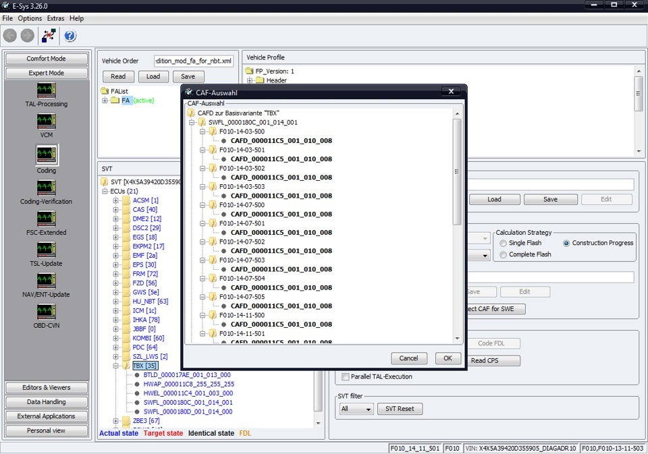
Task: Click Save in Vehicle Order section
Action: (188, 76)
